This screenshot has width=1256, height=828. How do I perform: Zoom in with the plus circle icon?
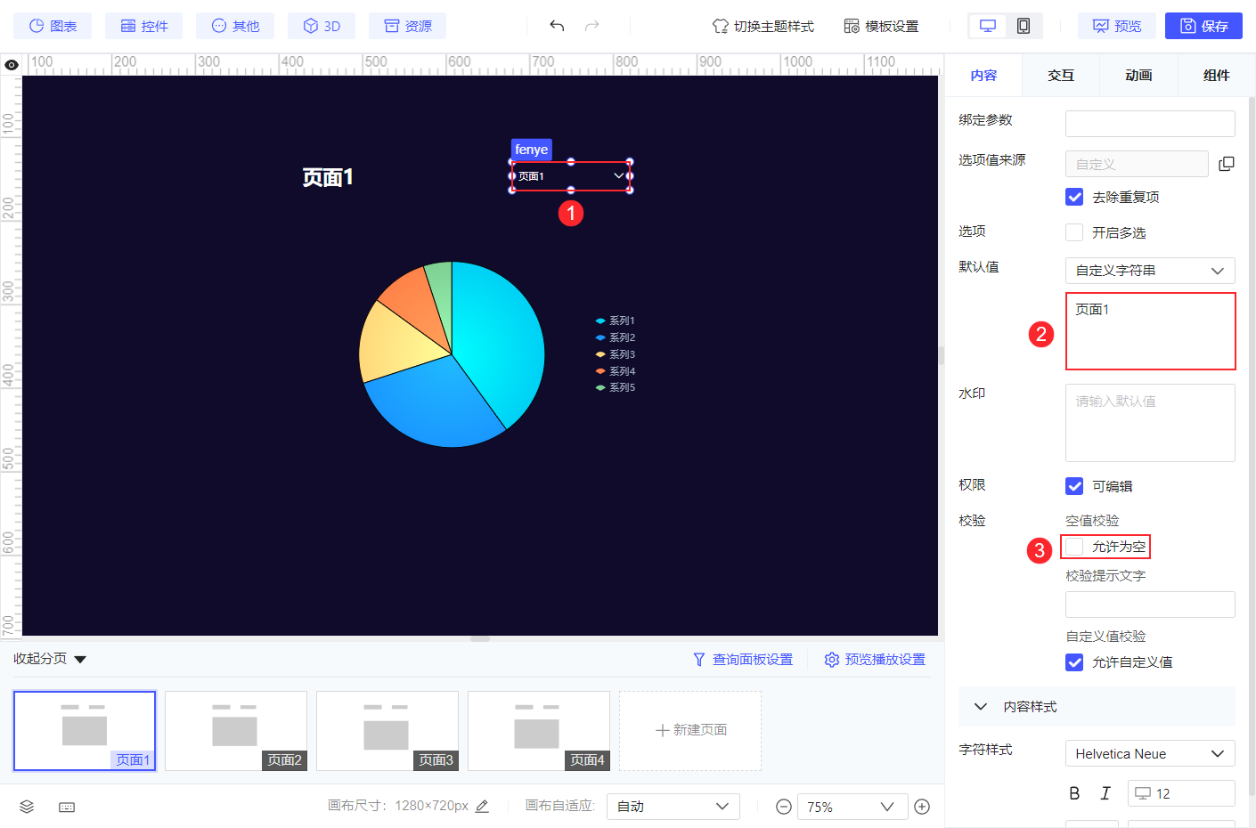(x=922, y=807)
